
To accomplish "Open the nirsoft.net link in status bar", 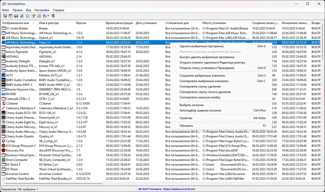I will tap(179, 189).
